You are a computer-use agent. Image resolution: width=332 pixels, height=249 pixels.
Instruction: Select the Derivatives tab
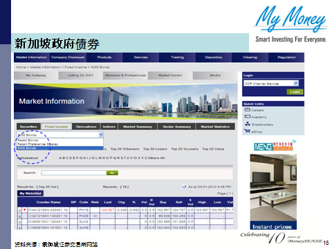point(86,127)
